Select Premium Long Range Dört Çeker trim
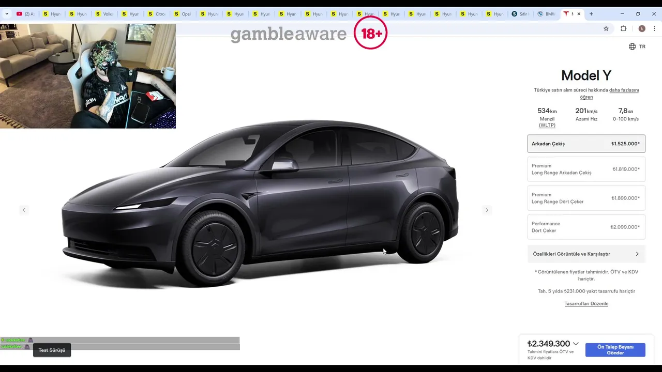The height and width of the screenshot is (372, 662). [586, 198]
